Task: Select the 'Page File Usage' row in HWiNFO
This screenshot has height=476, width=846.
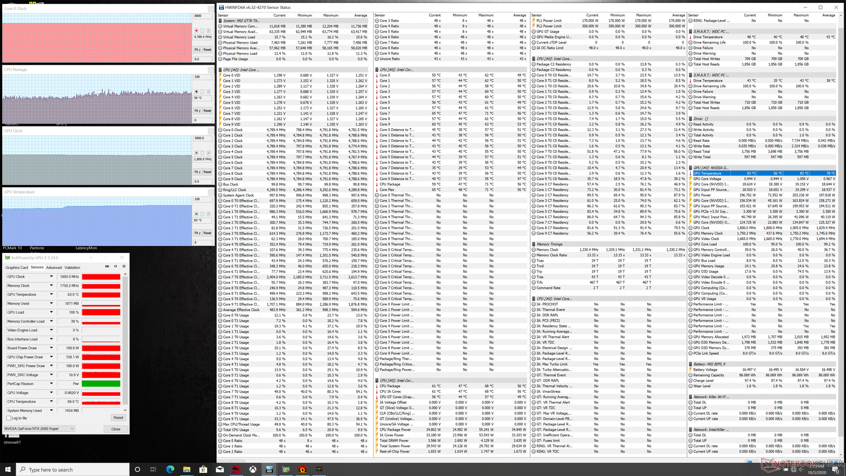Action: pos(293,59)
